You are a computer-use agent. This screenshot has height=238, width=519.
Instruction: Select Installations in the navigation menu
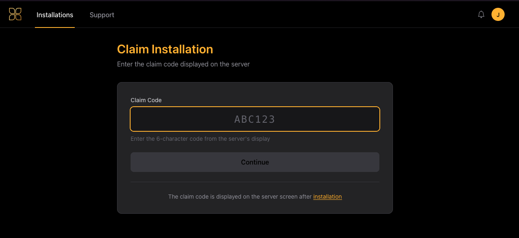pyautogui.click(x=55, y=14)
